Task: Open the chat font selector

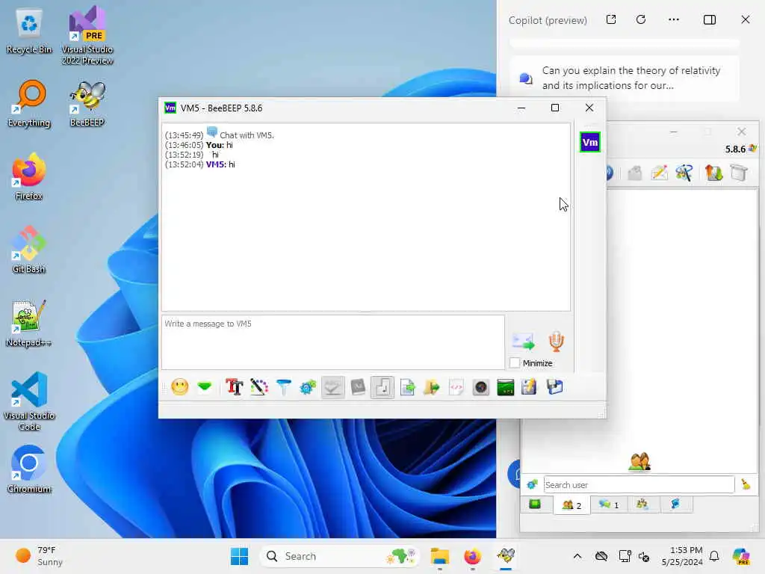Action: (x=234, y=388)
